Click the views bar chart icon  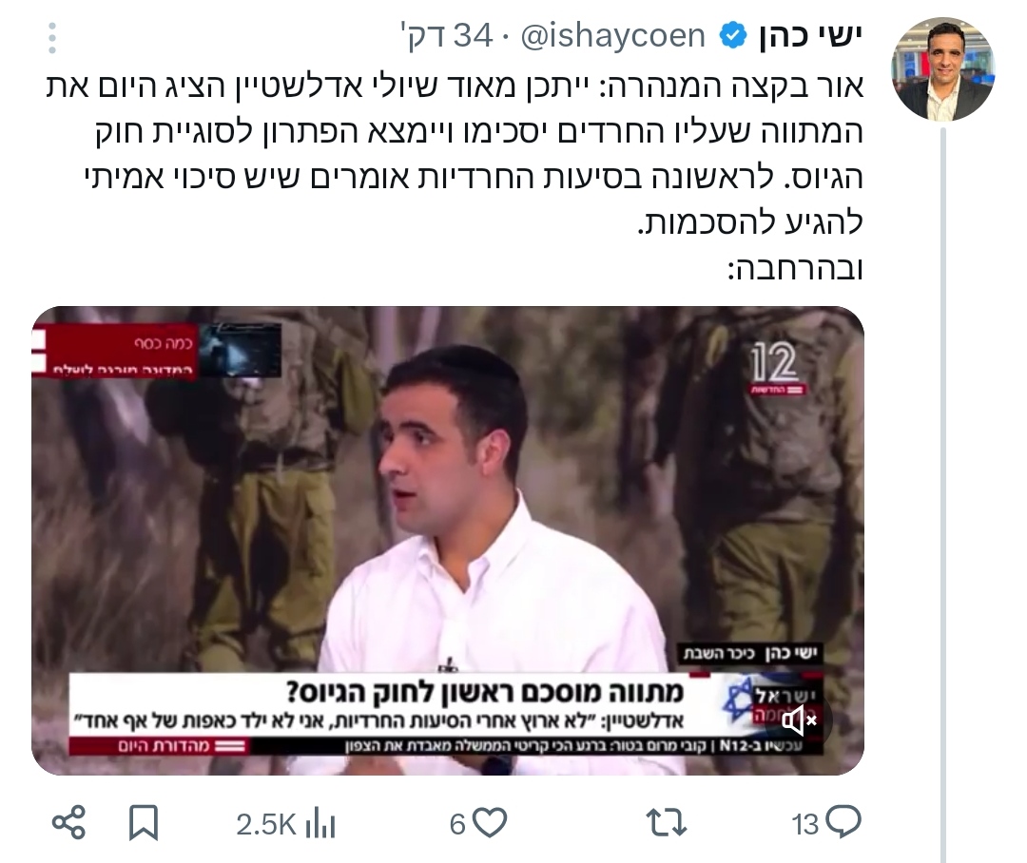click(320, 824)
